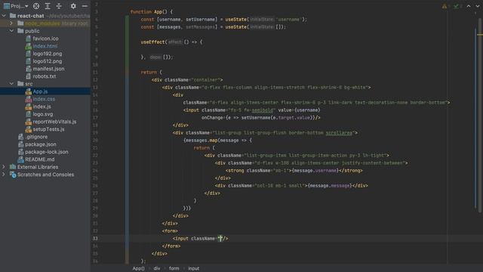Viewport: 483px width, 272px height.
Task: Click the opening form tag on line 32
Action: click(170, 231)
